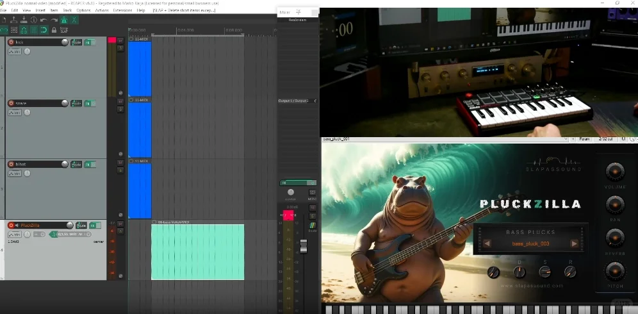Mute the hihat track
This screenshot has width=638, height=314.
pos(120,163)
